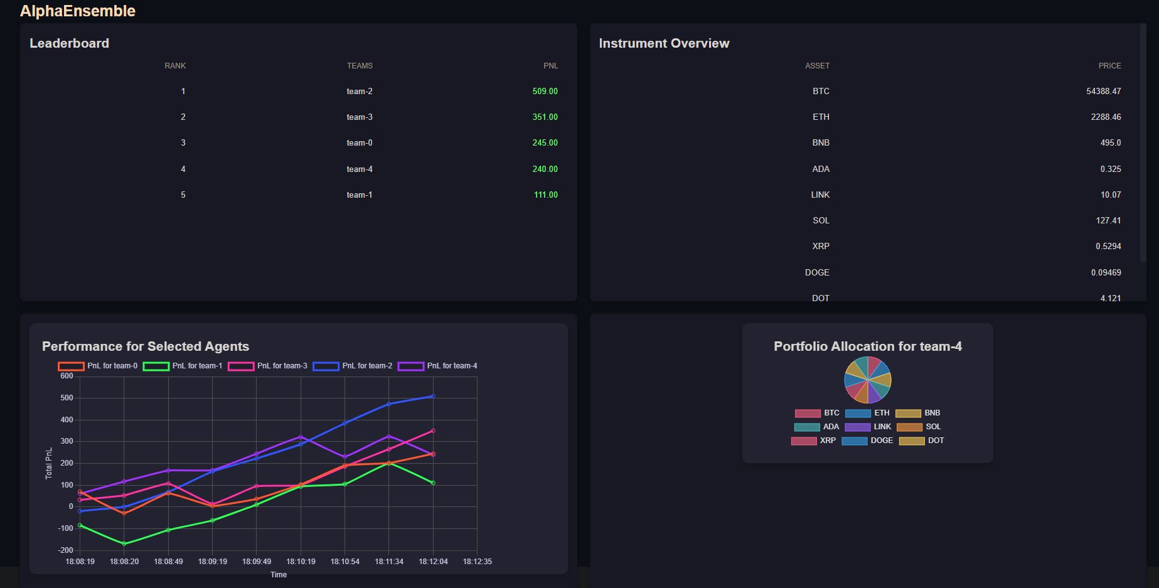Select team-0 in the leaderboard

[x=360, y=142]
